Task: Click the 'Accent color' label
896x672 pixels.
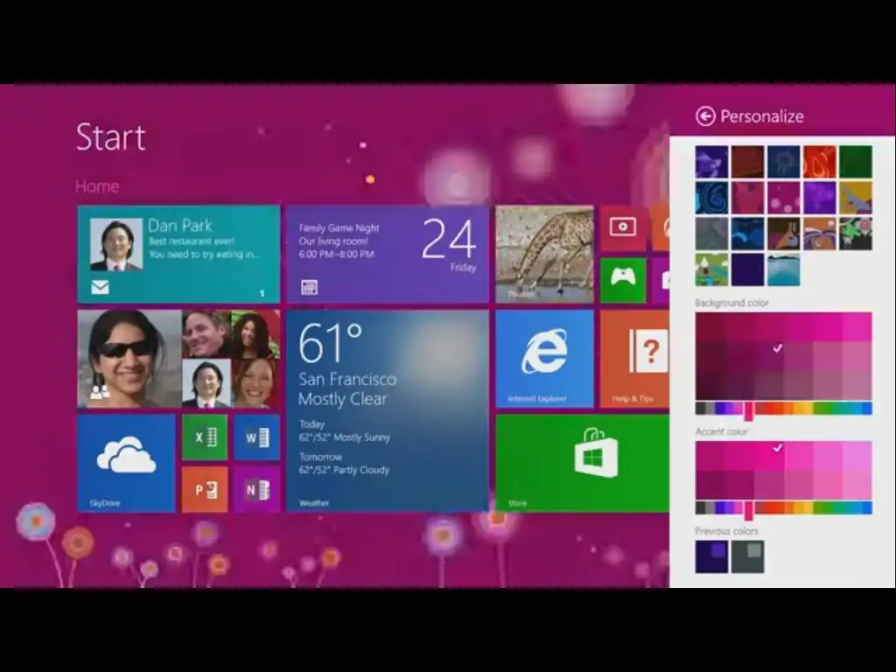Action: click(721, 431)
